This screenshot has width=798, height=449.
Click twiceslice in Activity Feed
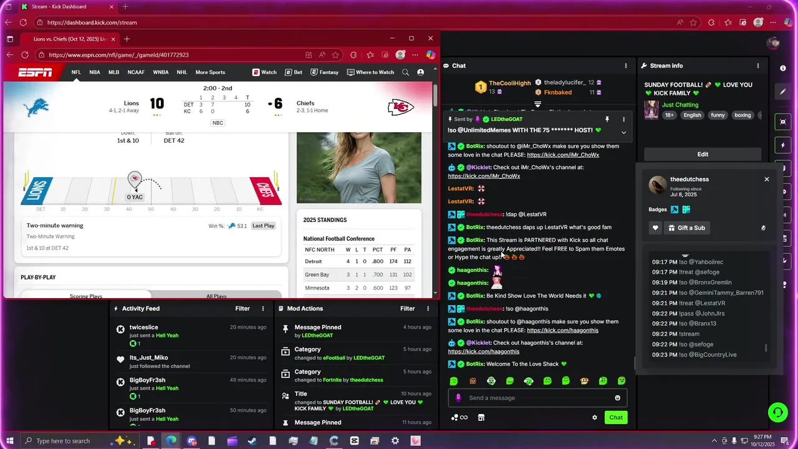point(144,327)
